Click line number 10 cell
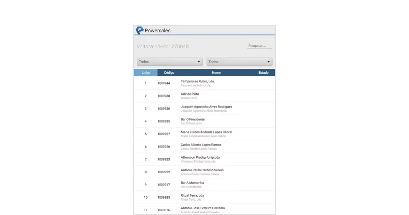Image resolution: width=409 pixels, height=215 pixels. (x=146, y=198)
